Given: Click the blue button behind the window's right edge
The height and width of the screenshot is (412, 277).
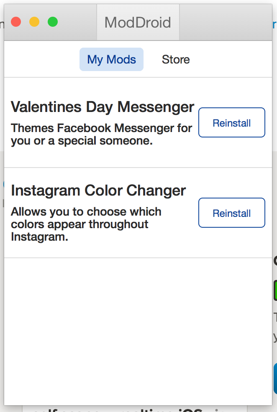Looking at the screenshot, I should click(x=274, y=378).
